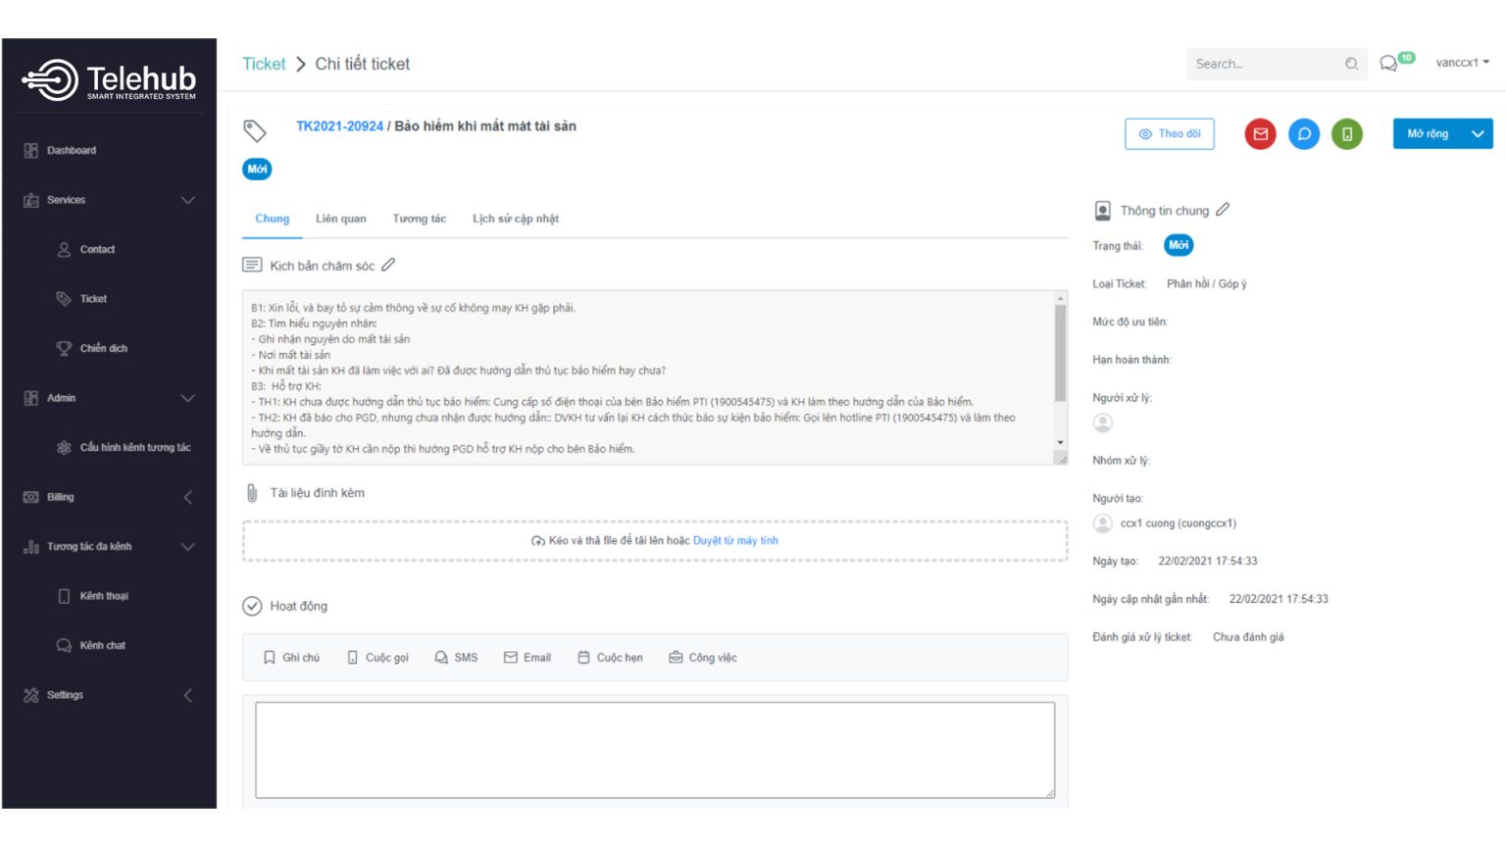Click the Telehub logo
The image size is (1506, 847).
pos(109,79)
